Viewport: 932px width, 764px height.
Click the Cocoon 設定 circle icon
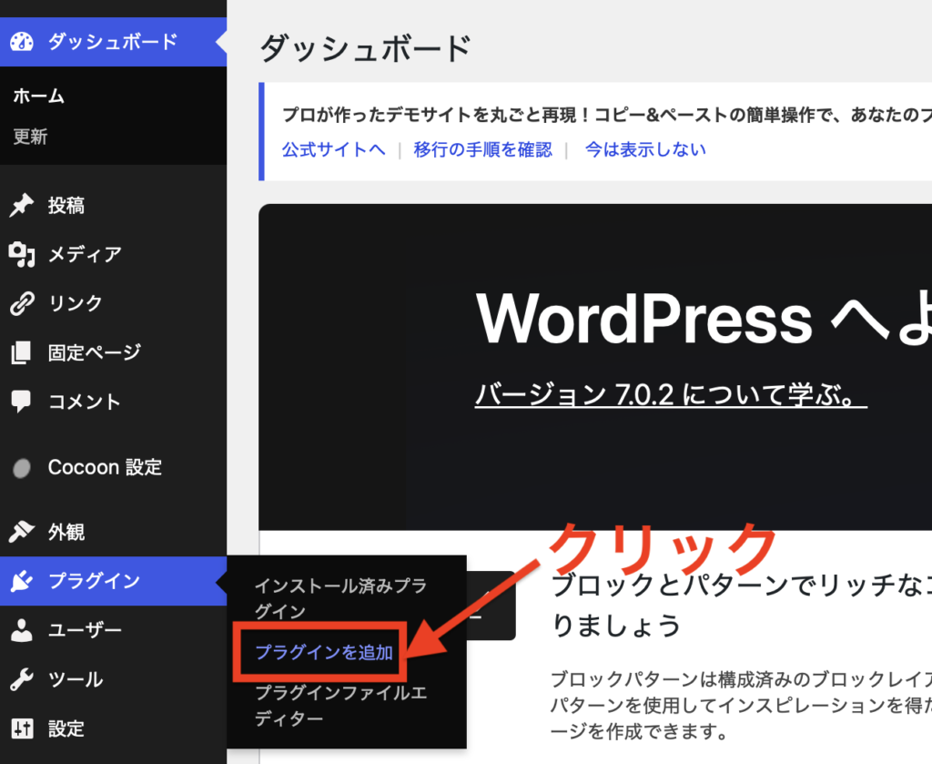(x=22, y=468)
